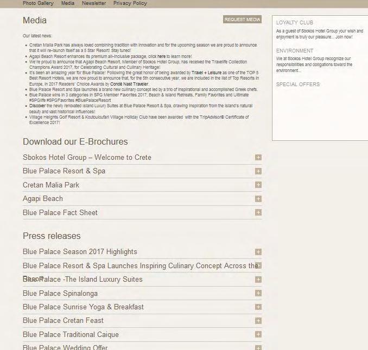Expand Traditional Caique plus icon
The width and height of the screenshot is (368, 350).
point(258,334)
